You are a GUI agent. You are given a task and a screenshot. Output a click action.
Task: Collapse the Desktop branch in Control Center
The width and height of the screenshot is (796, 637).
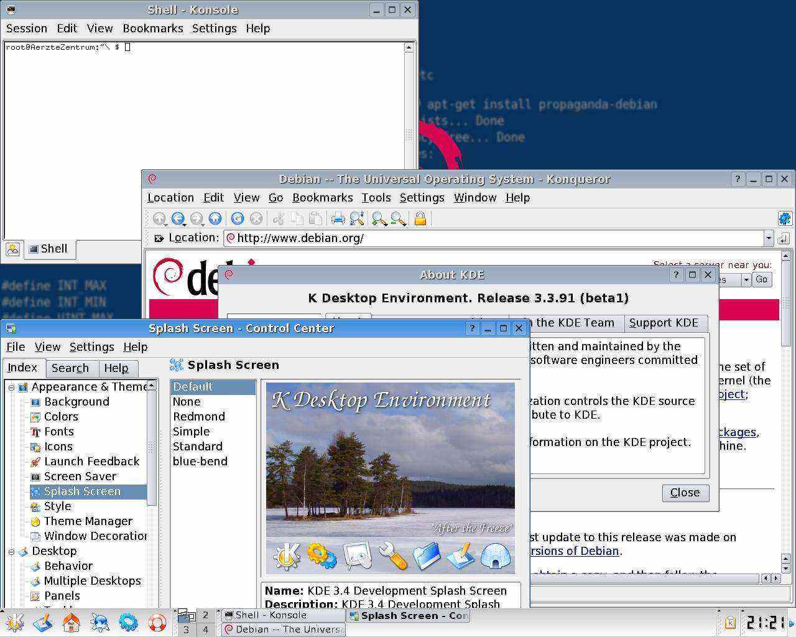(x=11, y=551)
